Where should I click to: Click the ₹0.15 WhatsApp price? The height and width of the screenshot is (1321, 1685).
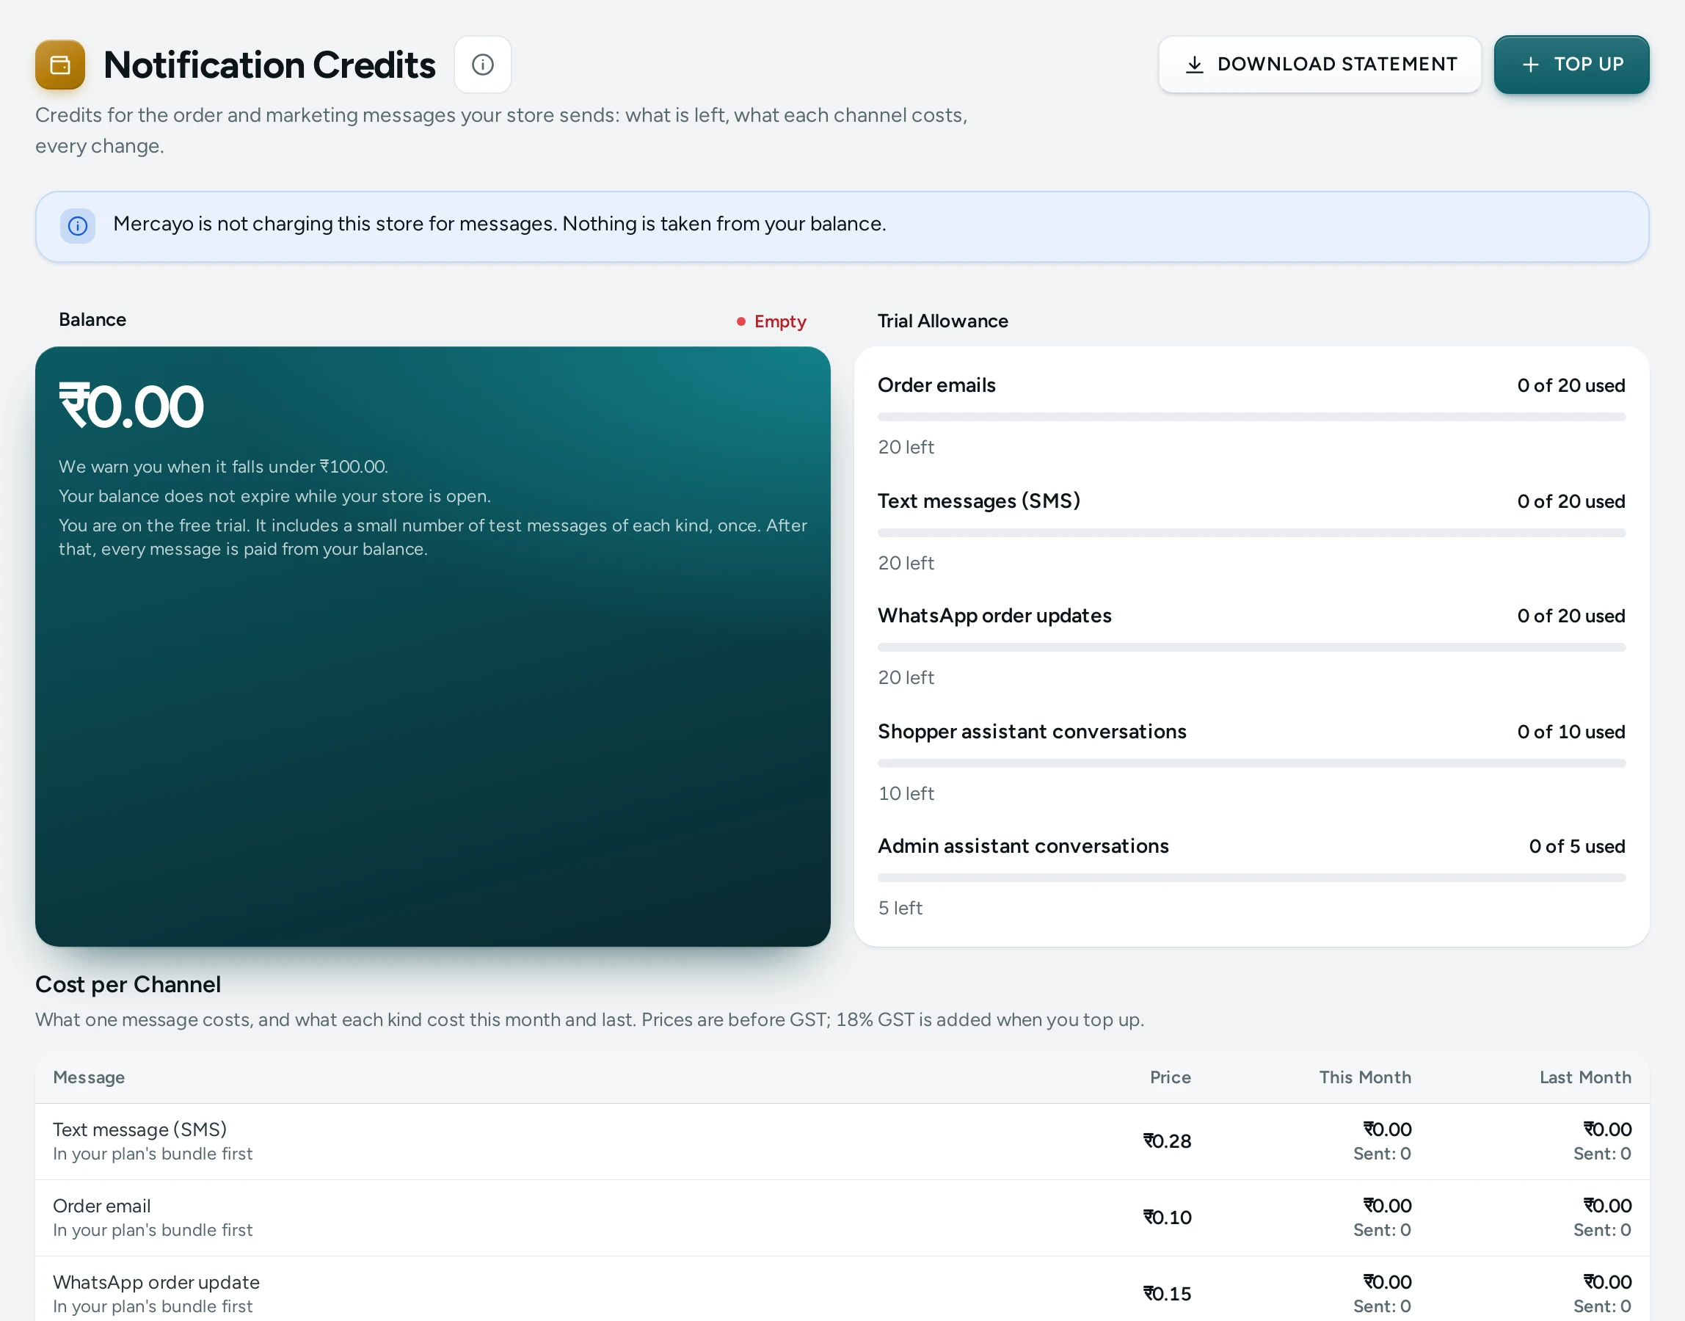click(x=1167, y=1294)
